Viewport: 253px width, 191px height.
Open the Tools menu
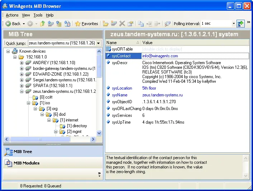point(38,15)
